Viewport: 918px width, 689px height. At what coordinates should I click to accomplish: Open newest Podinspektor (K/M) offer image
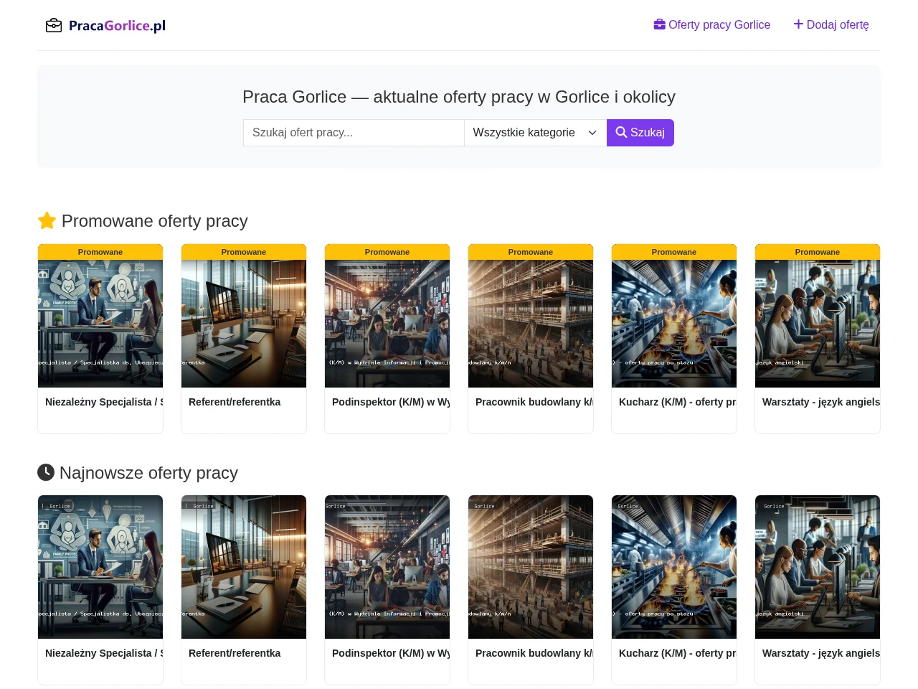pos(387,567)
